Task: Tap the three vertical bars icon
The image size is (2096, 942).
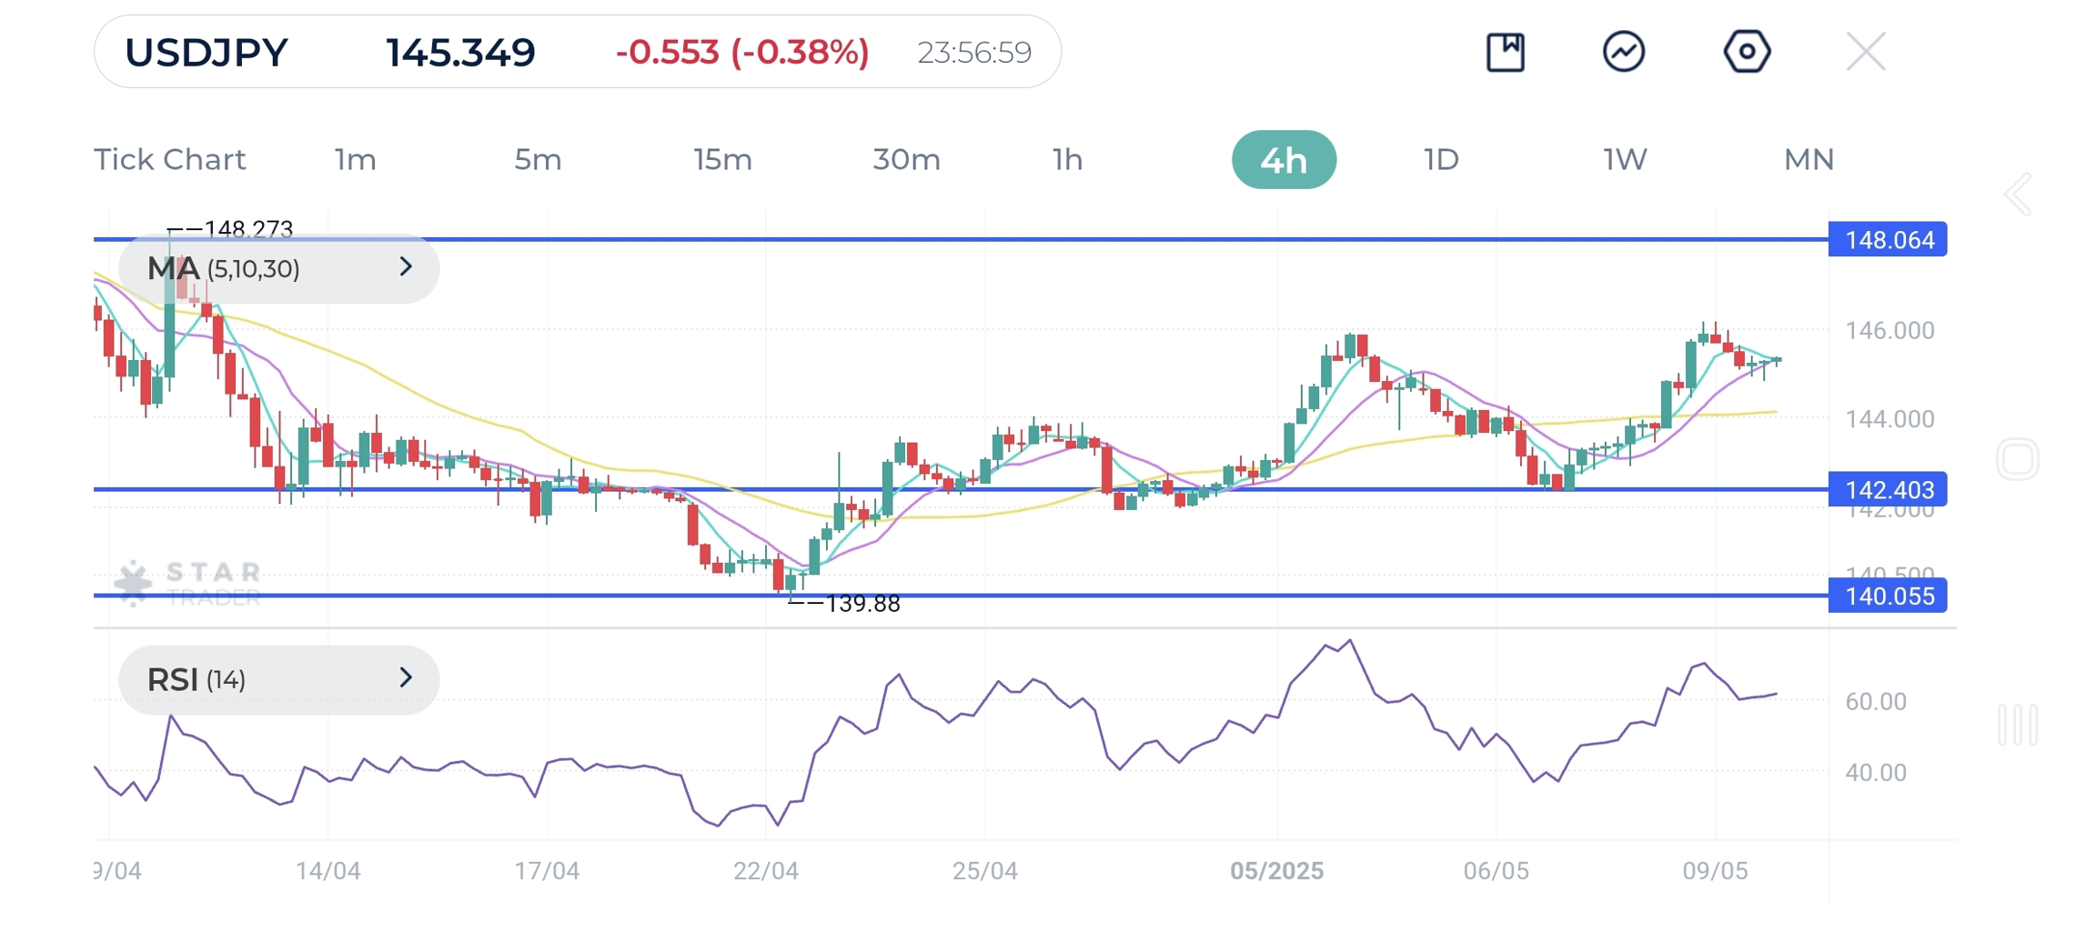Action: coord(2017,725)
